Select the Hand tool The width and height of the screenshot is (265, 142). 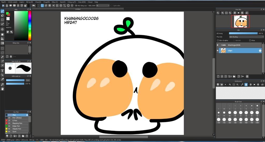click(x=2, y=89)
